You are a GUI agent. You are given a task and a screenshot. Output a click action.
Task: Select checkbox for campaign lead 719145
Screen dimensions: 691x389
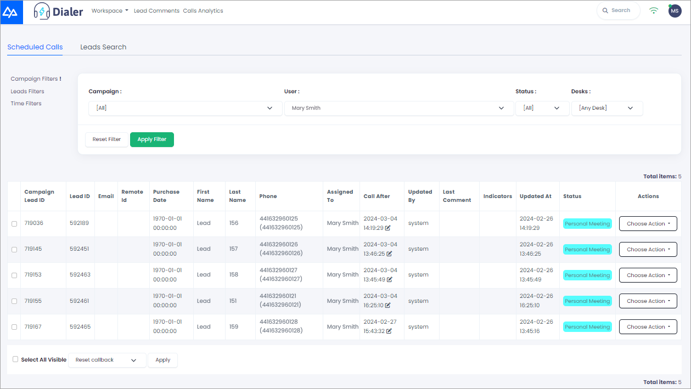14,250
